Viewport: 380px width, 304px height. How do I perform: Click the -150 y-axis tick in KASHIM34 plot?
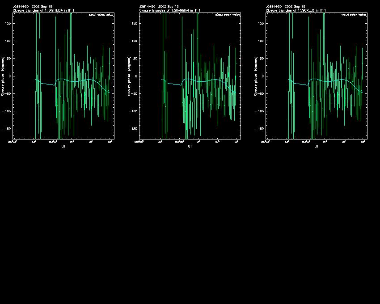(x=7, y=129)
